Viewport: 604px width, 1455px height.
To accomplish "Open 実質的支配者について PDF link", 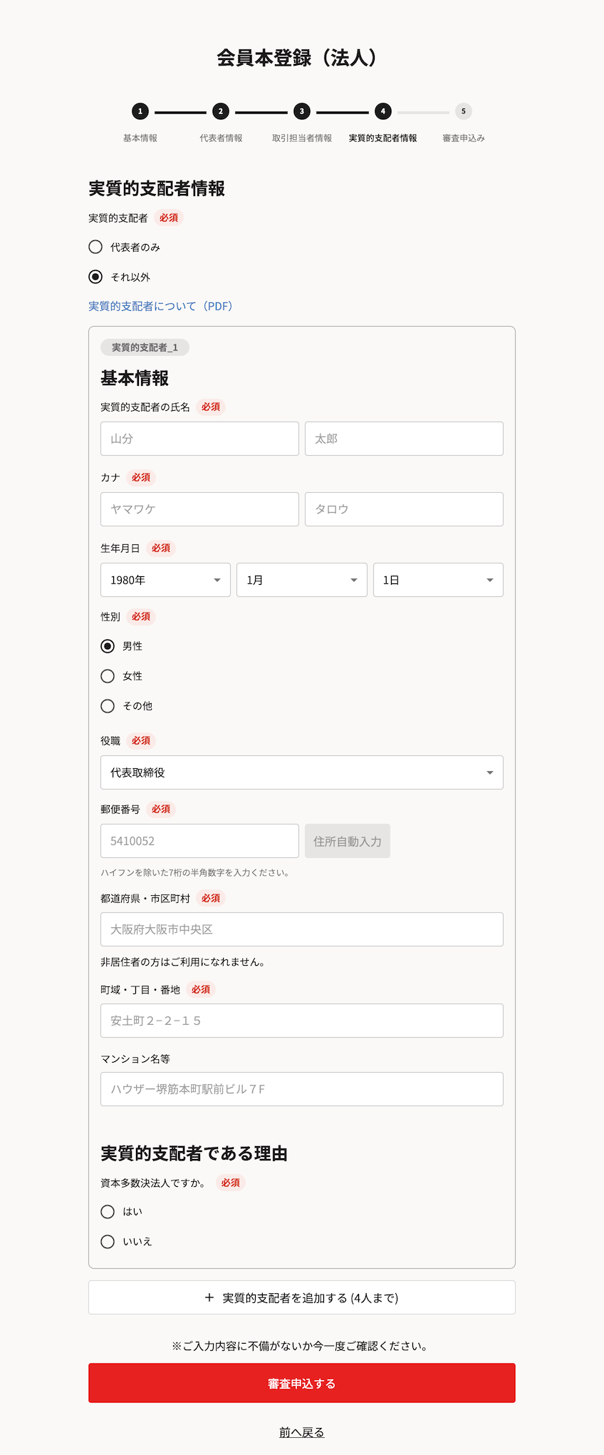I will click(160, 306).
